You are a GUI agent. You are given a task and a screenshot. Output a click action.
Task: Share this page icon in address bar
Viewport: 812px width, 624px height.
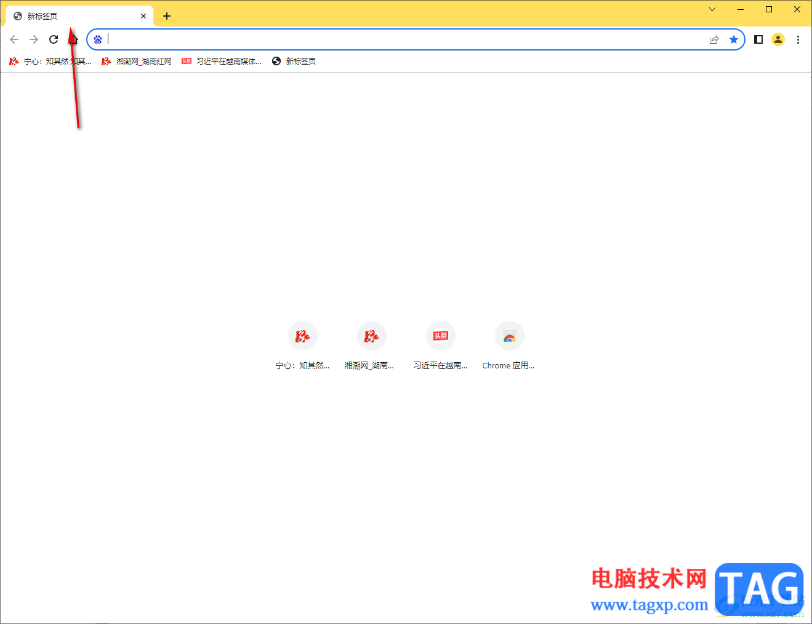coord(714,39)
